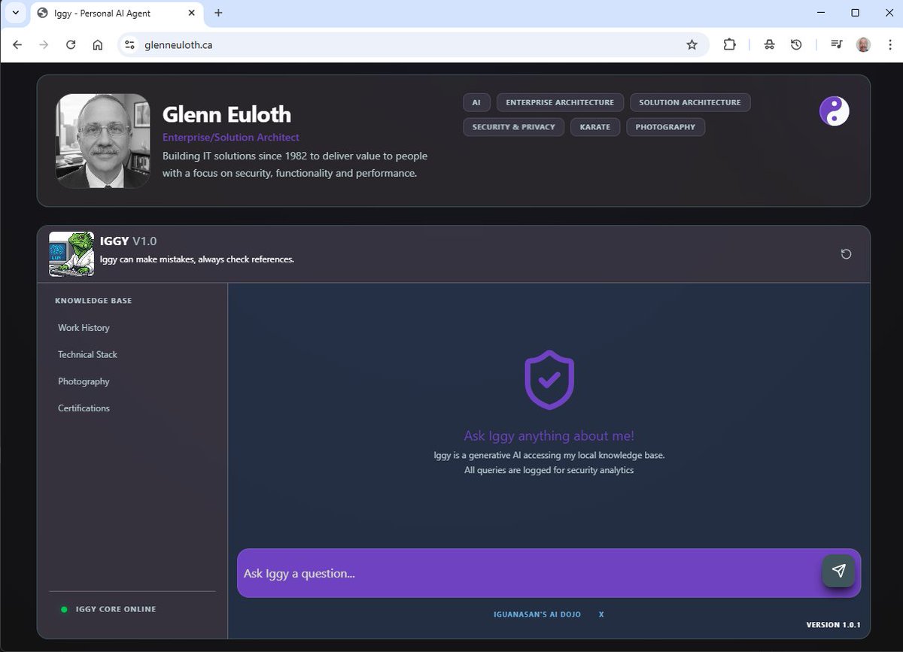Open the media control playlist icon
903x652 pixels.
[836, 45]
